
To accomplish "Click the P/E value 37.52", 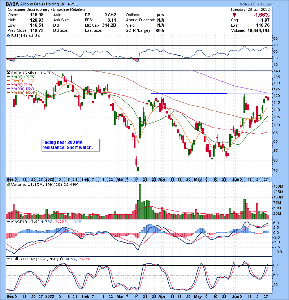I will [x=111, y=15].
